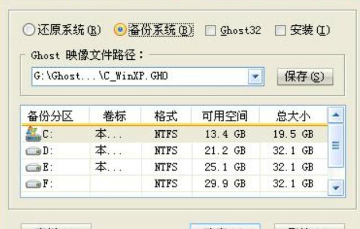Screen dimensions: 360x229
Task: Click the 13.4 GB free space cell
Action: point(225,134)
